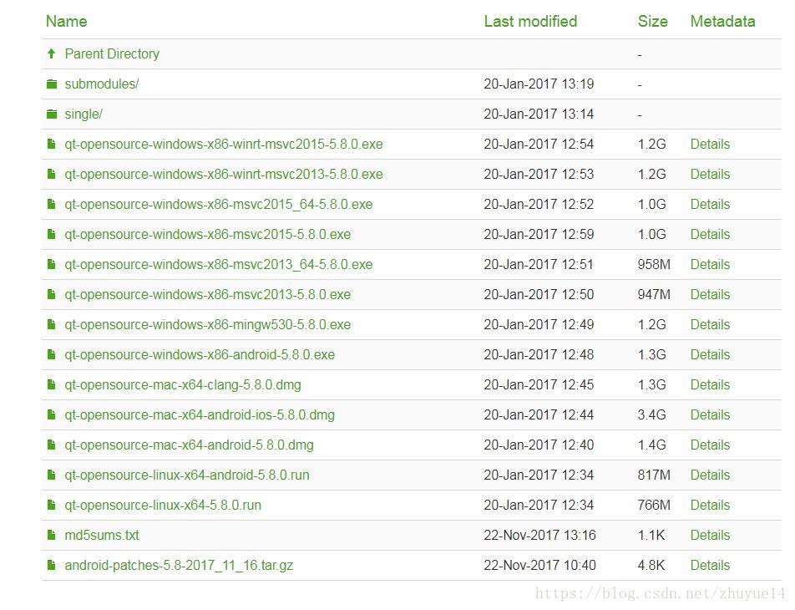
Task: Click the 22-Nov-2017 13:16 modified date
Action: click(540, 535)
